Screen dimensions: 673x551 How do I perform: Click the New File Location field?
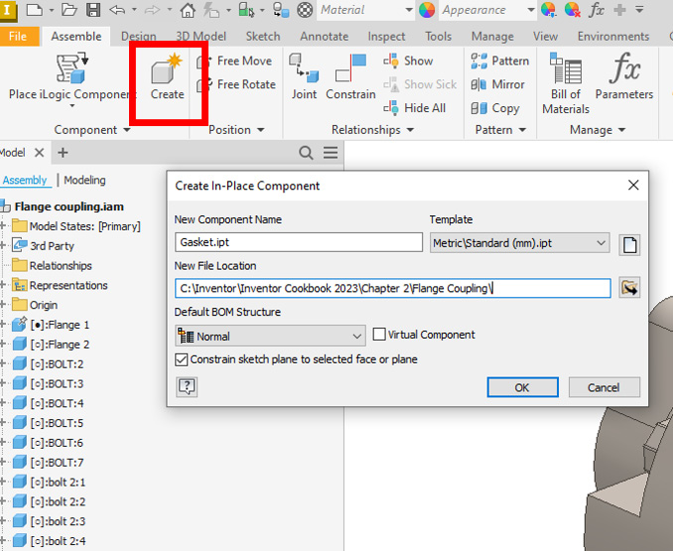(x=393, y=288)
